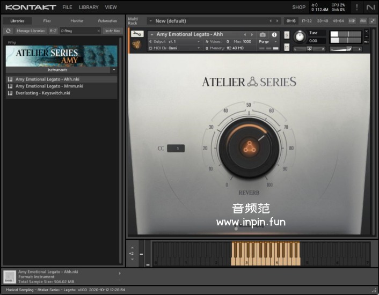Open the Instruments library dropdown arrow

[114, 70]
